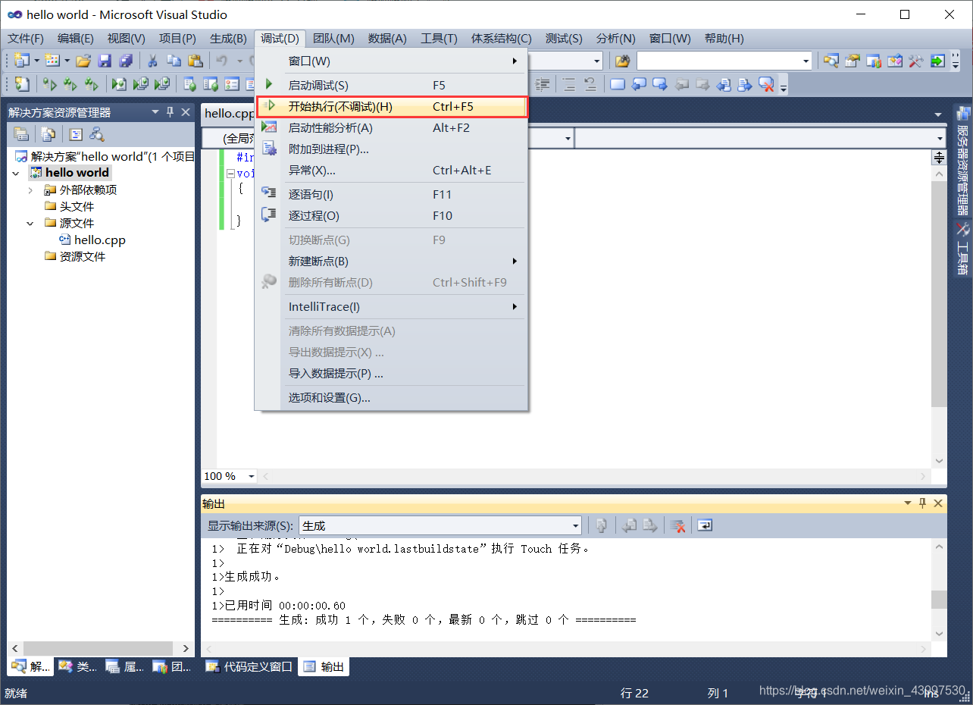
Task: Click the New Project toolbar icon
Action: click(21, 61)
